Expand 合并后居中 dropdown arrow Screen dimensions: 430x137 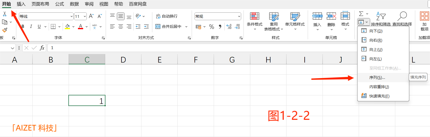(186, 26)
